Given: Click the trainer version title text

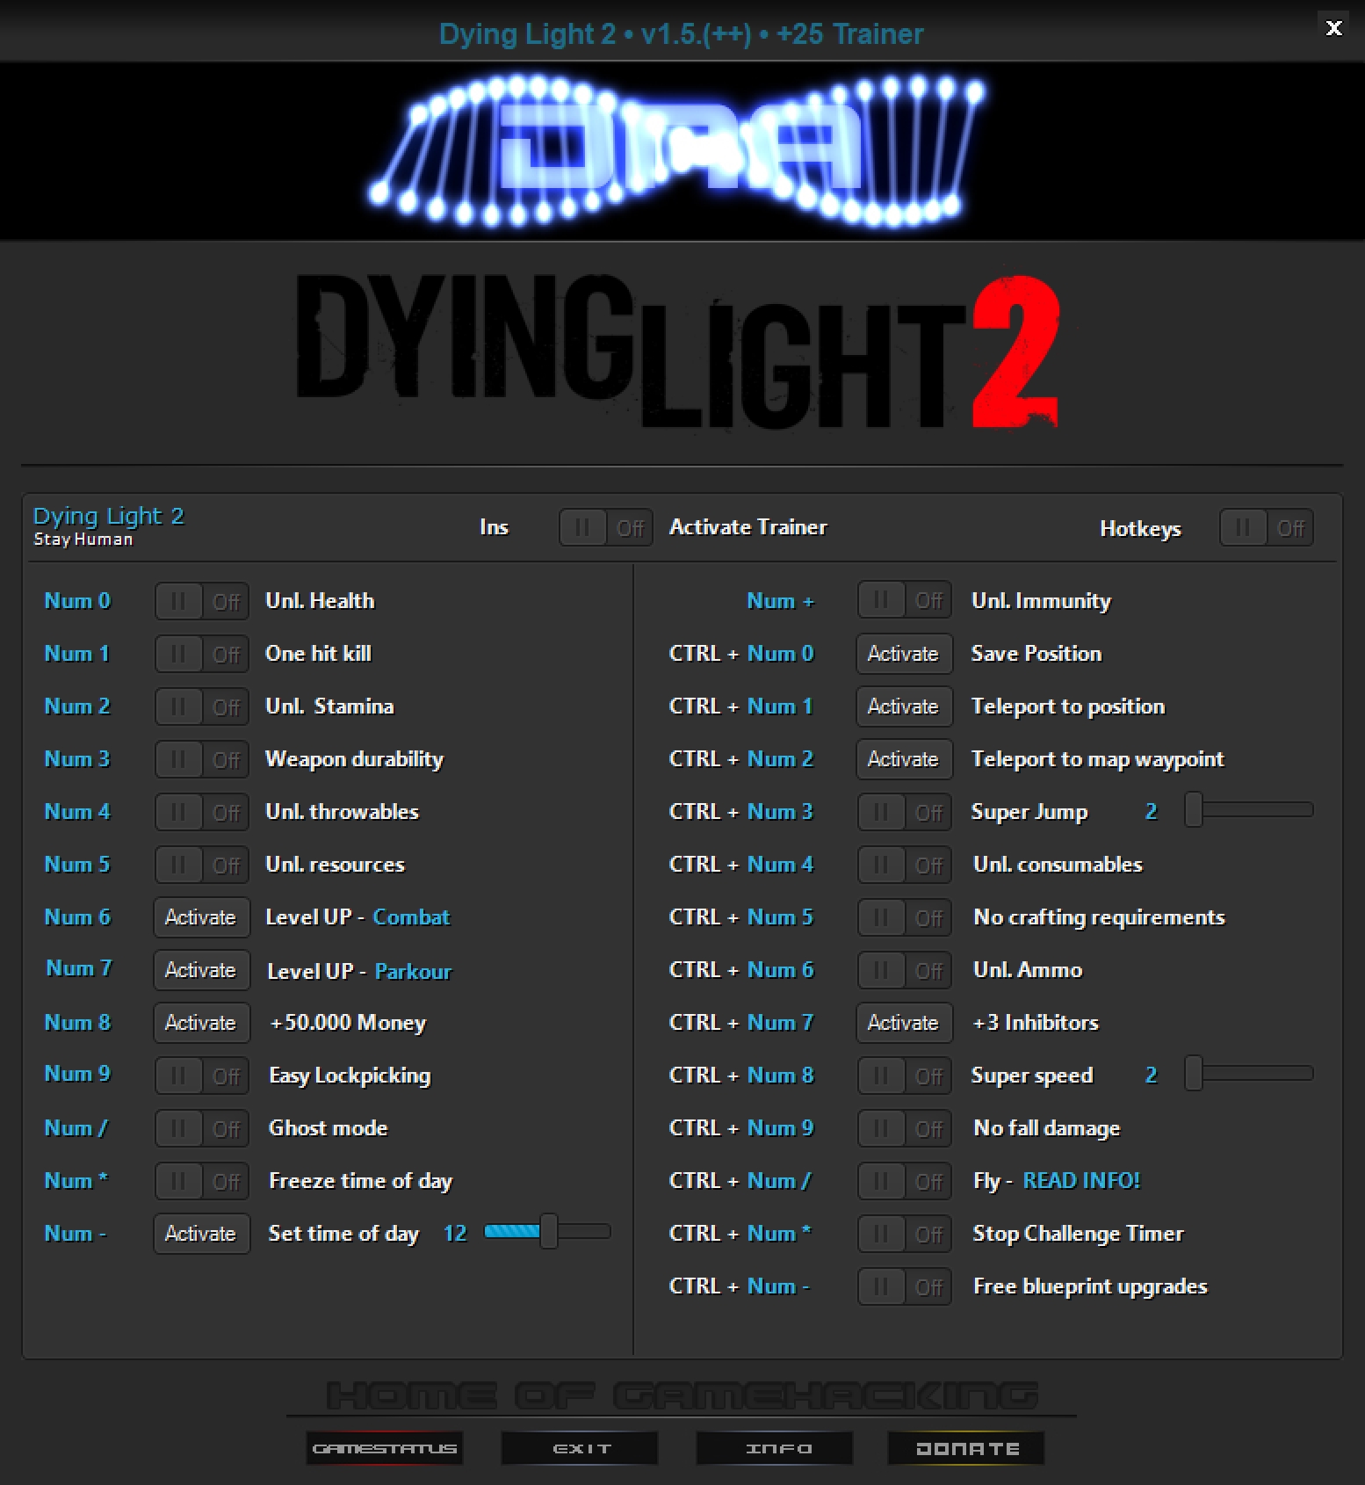Looking at the screenshot, I should click(x=682, y=33).
